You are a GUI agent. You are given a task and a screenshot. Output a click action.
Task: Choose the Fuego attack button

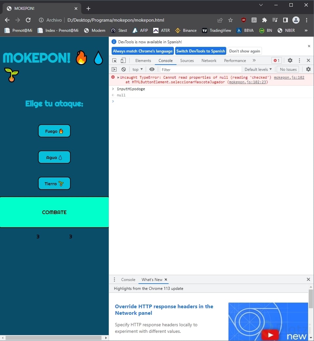54,131
